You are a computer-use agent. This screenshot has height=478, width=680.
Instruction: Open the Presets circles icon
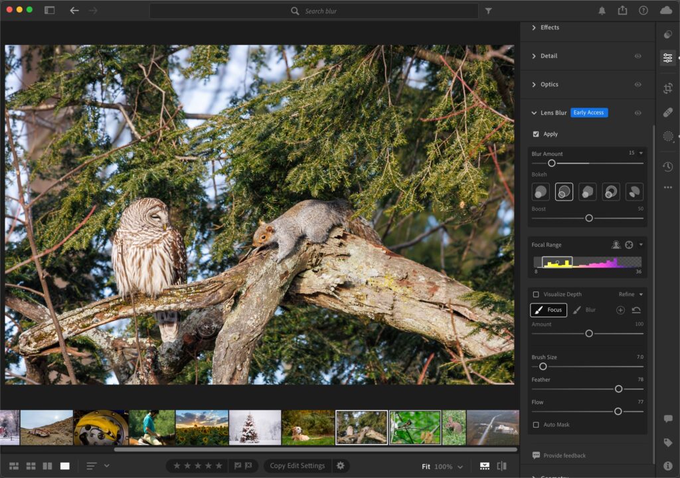(668, 35)
